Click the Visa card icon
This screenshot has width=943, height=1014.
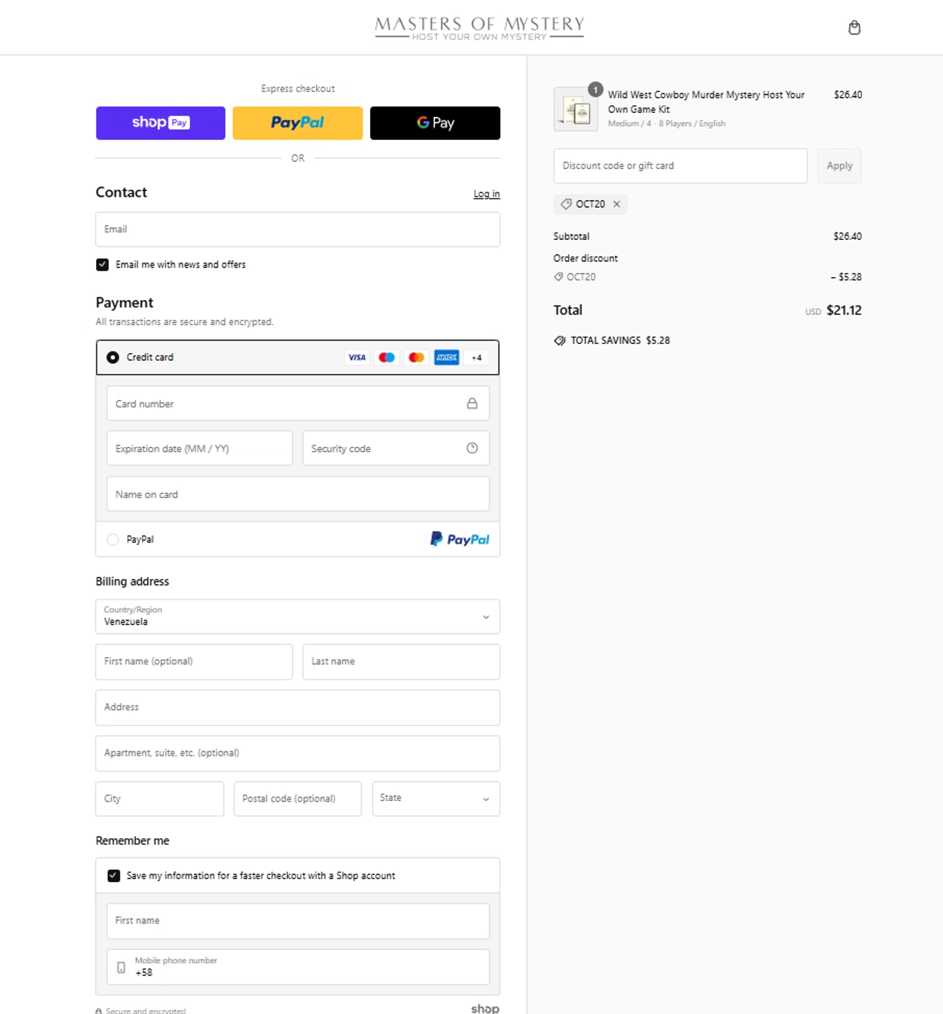tap(356, 358)
